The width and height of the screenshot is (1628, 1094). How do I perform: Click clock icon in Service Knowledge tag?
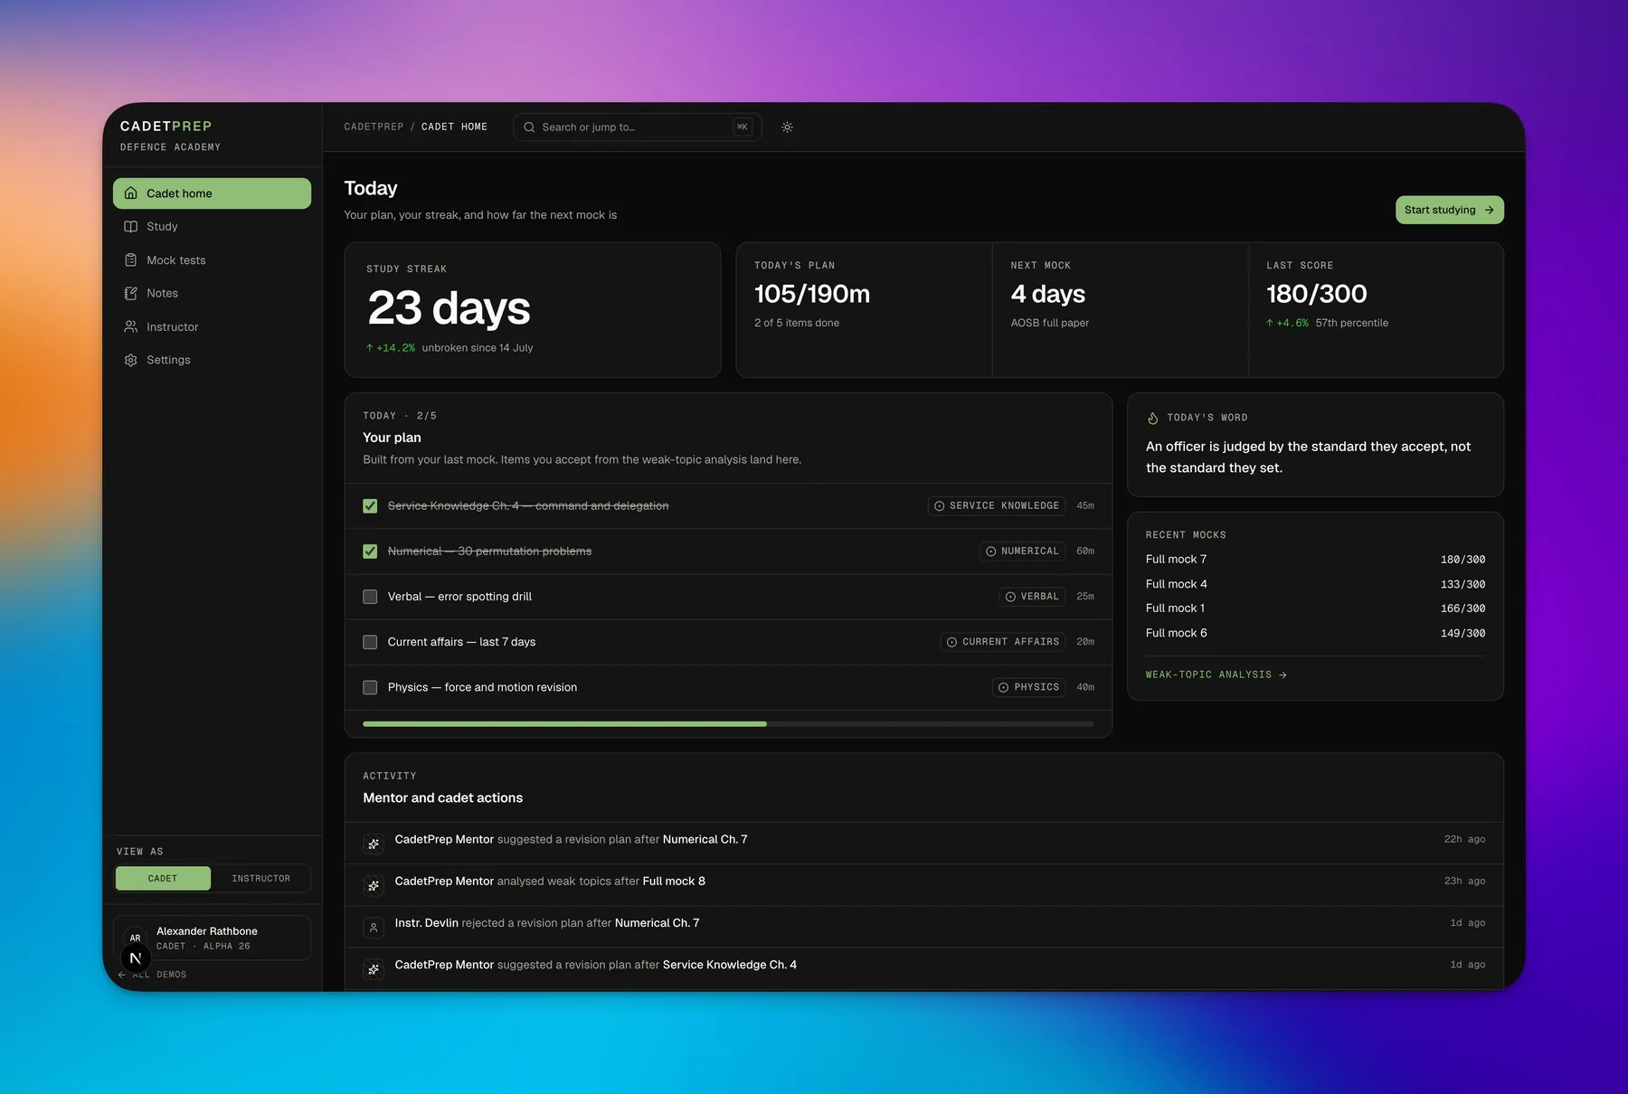tap(940, 506)
